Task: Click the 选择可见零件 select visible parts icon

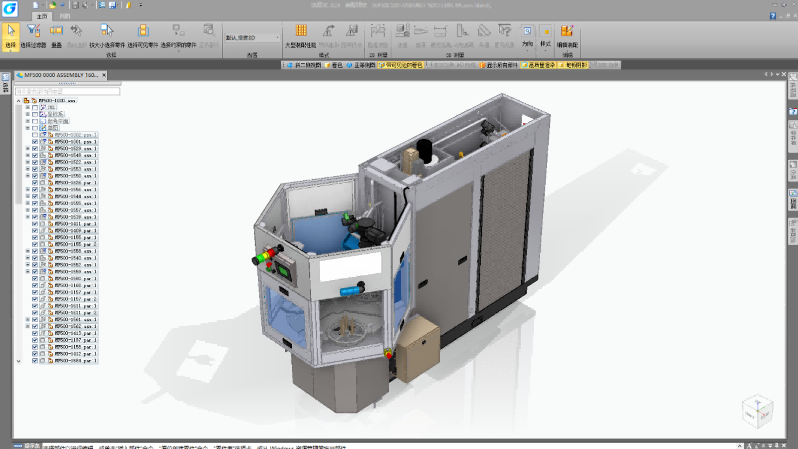Action: pyautogui.click(x=143, y=36)
